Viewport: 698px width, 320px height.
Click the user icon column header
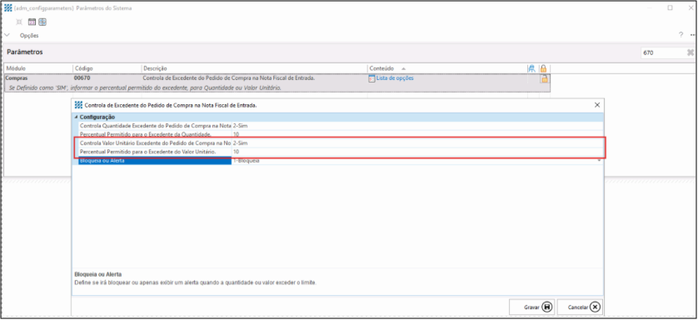531,68
